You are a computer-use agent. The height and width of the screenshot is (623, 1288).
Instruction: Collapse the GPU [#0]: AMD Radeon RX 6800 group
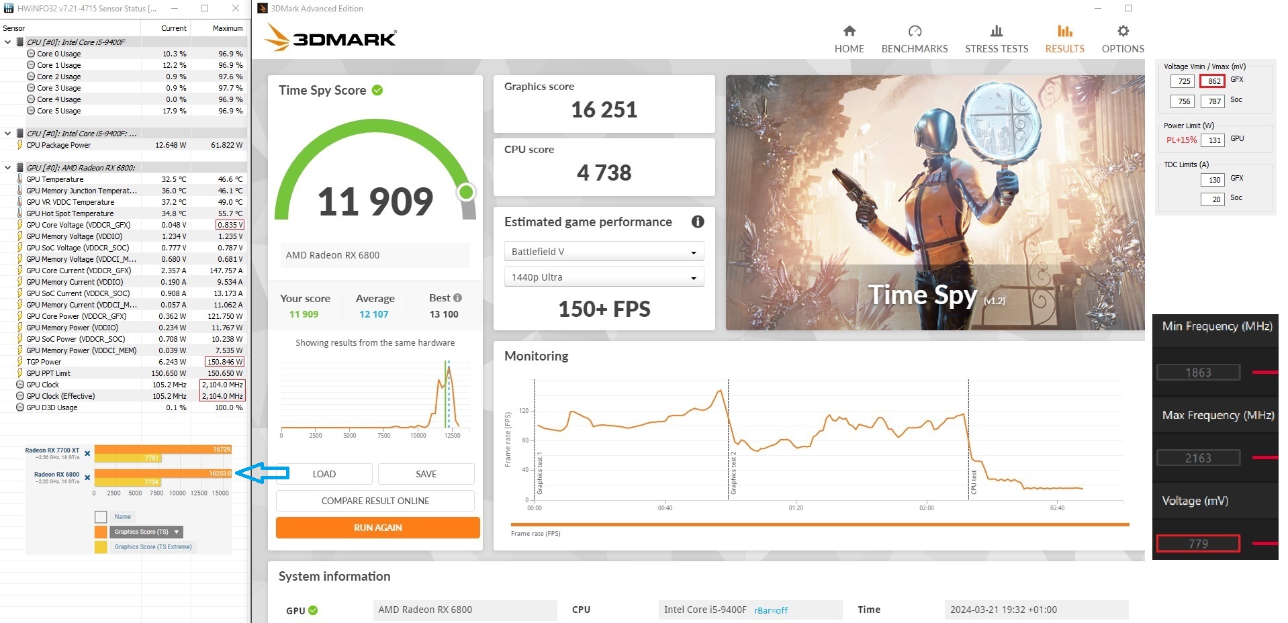tap(7, 168)
